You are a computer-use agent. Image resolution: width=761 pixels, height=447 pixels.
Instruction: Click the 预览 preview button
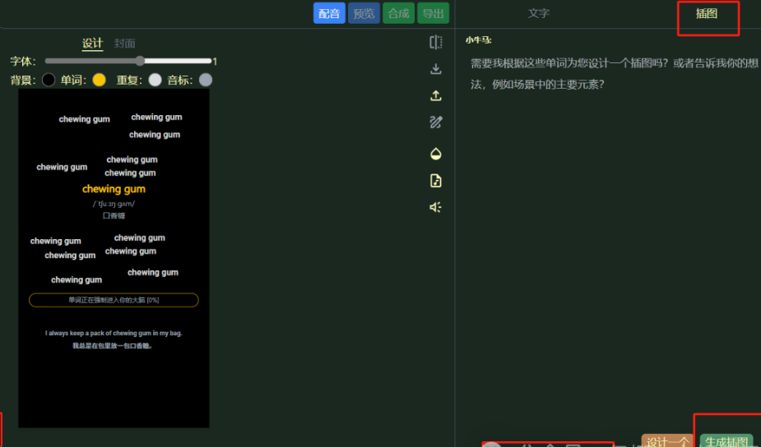(x=364, y=13)
